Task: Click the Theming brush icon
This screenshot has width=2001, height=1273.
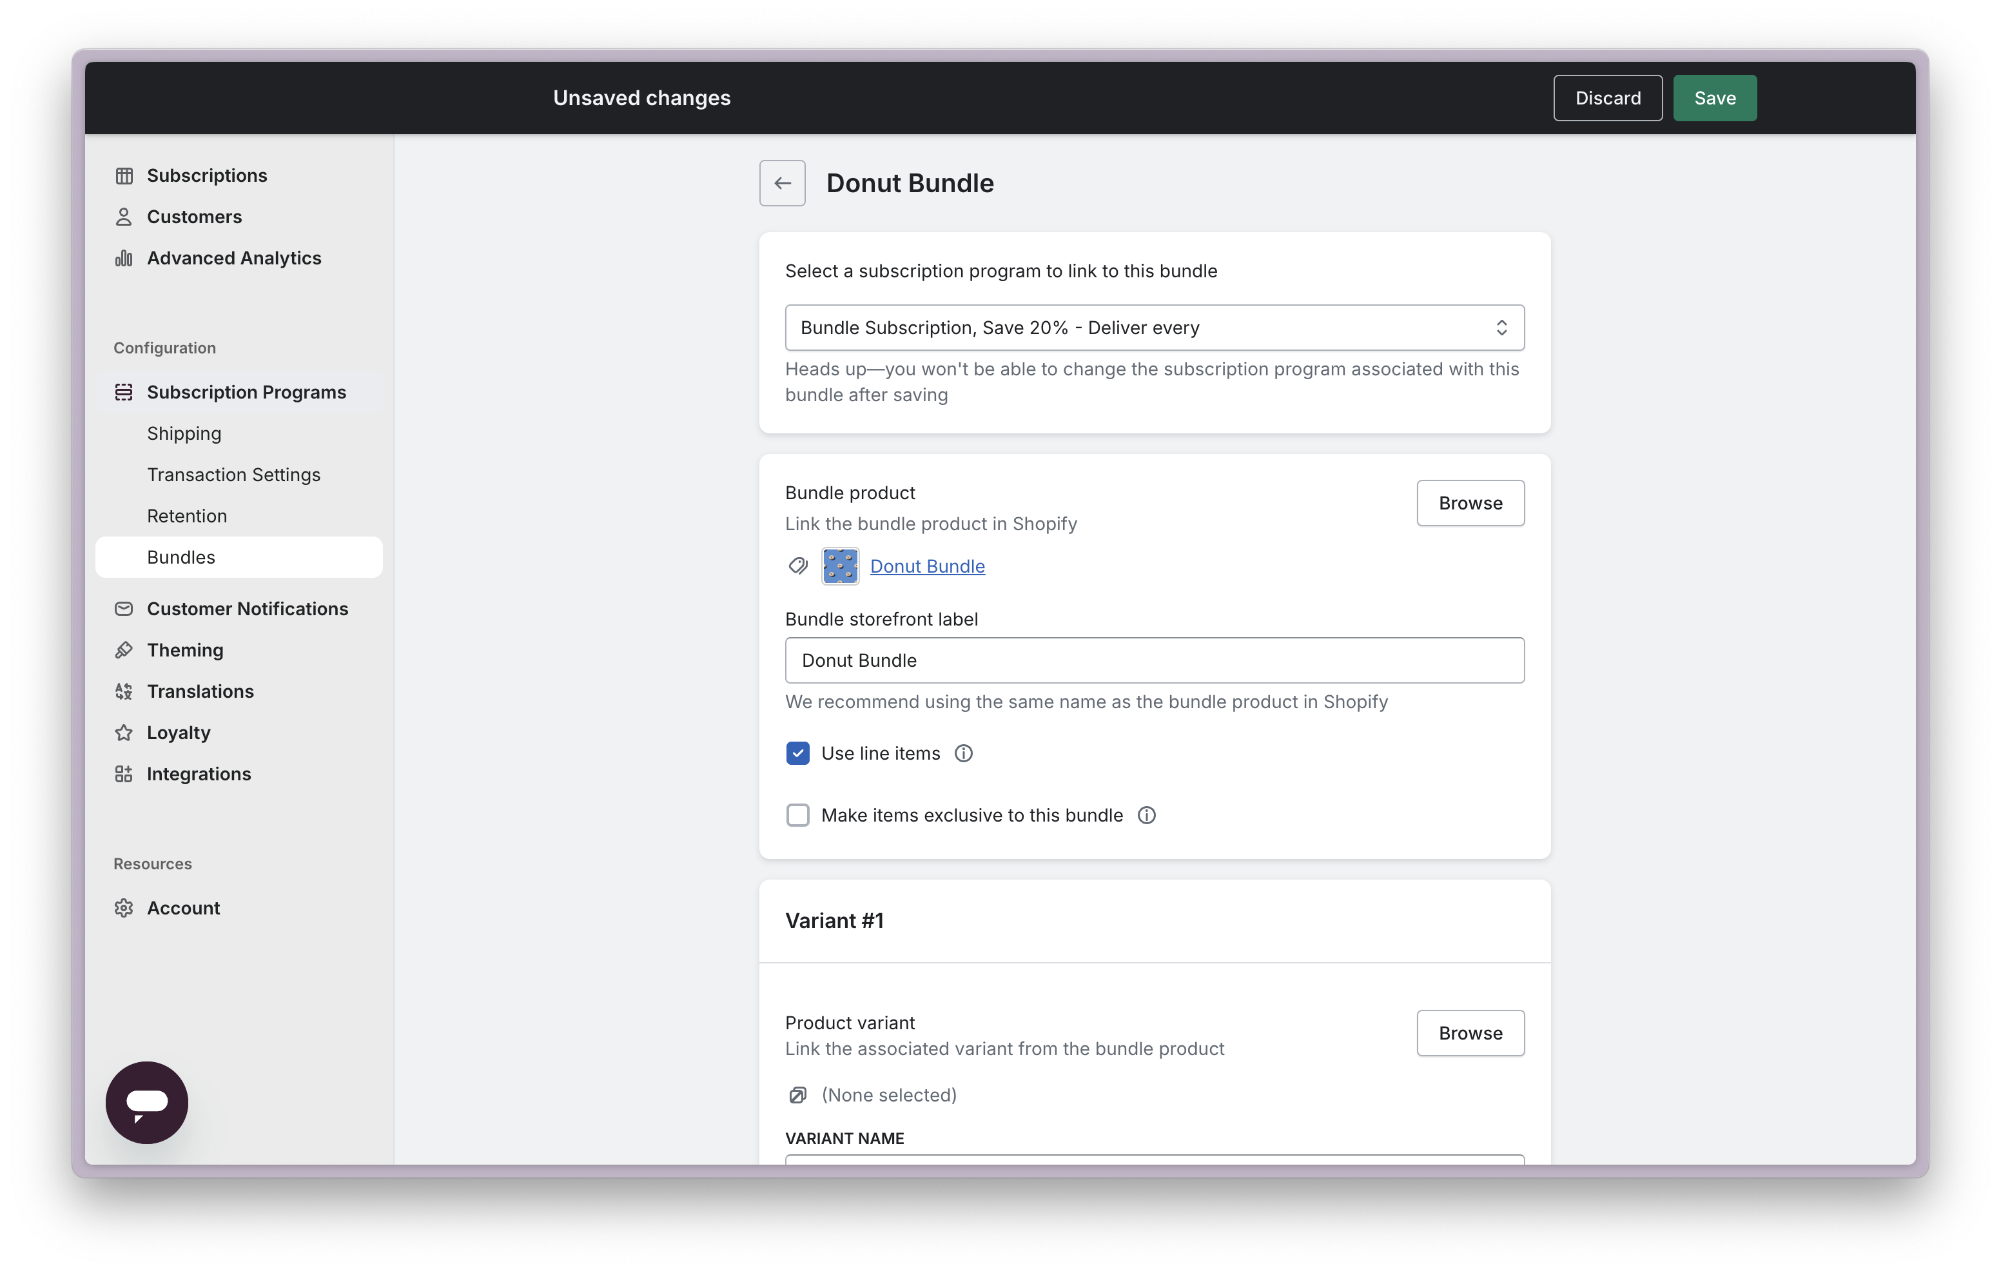Action: [x=124, y=650]
